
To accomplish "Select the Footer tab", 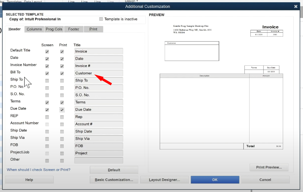I will [74, 29].
